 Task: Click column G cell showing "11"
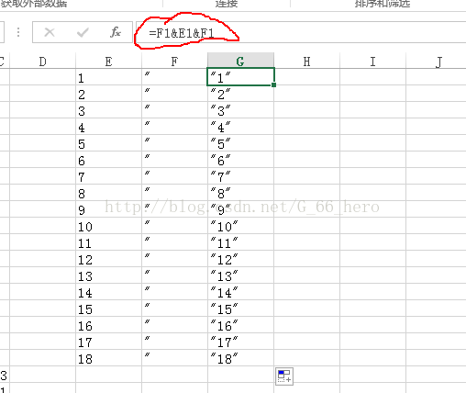[240, 242]
